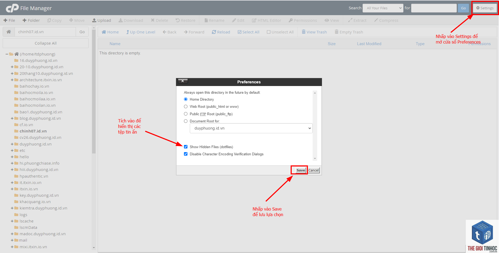Sort by Type column header

tap(420, 44)
